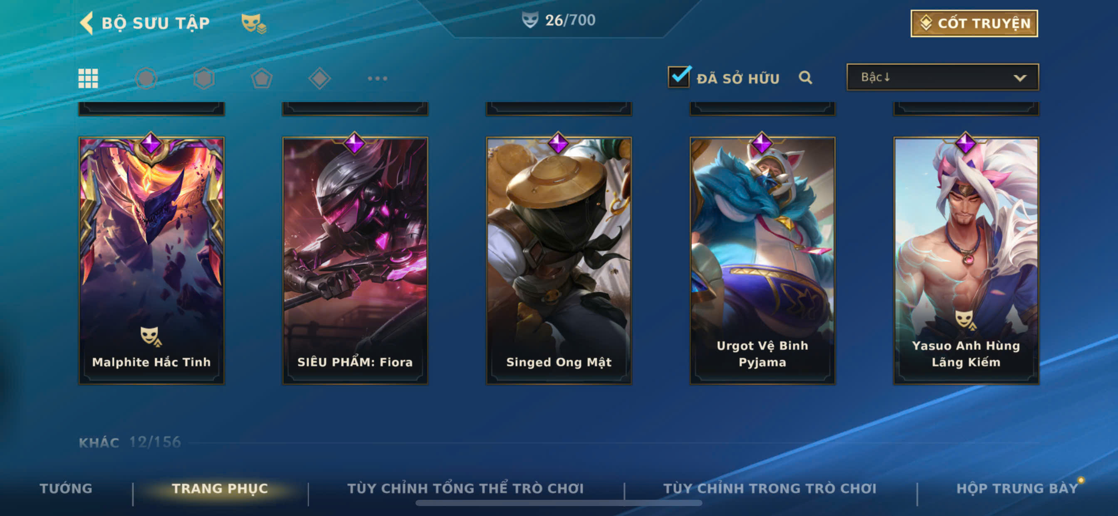
Task: Open the skin search magnifier
Action: tap(805, 78)
